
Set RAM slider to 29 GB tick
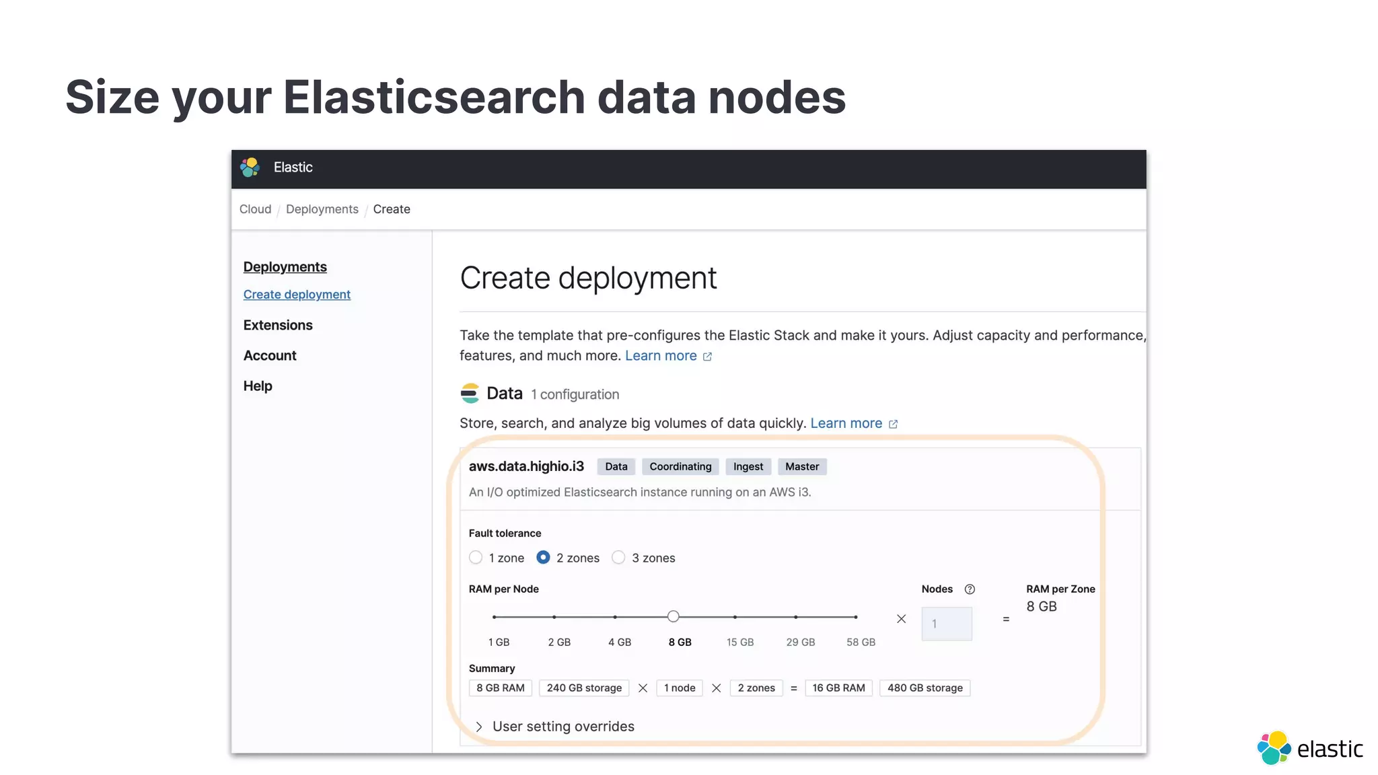795,617
